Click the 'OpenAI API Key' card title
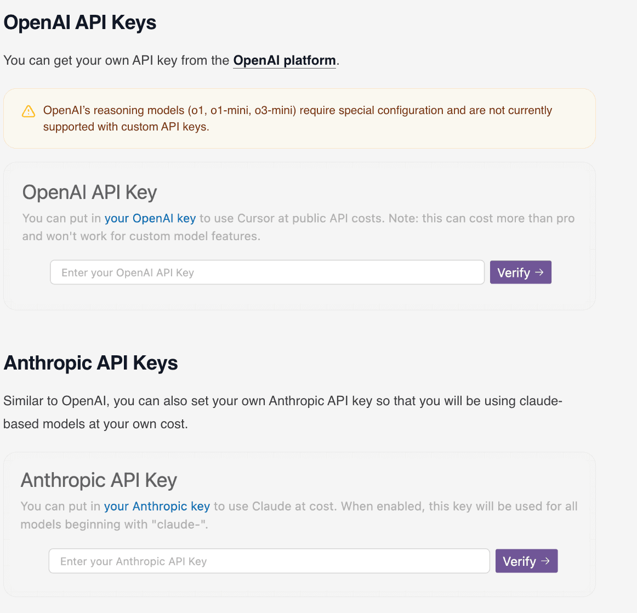The width and height of the screenshot is (637, 613). [89, 192]
